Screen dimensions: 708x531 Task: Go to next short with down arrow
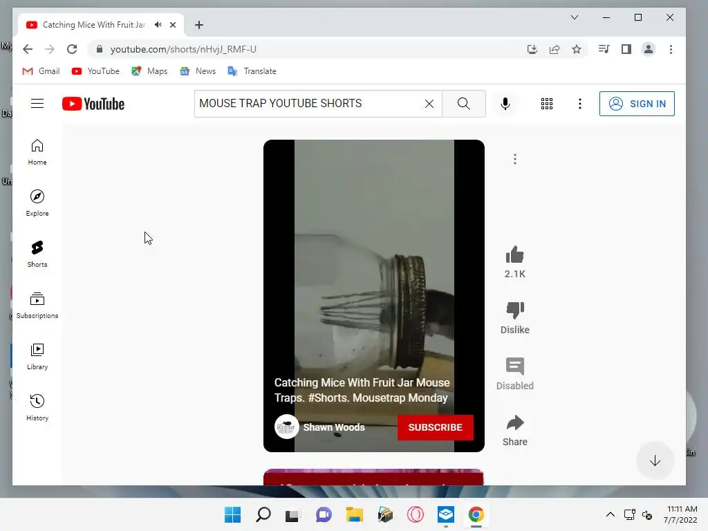(655, 460)
